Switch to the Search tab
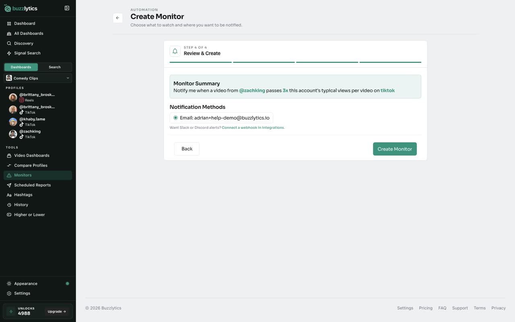515x322 pixels. coord(55,67)
